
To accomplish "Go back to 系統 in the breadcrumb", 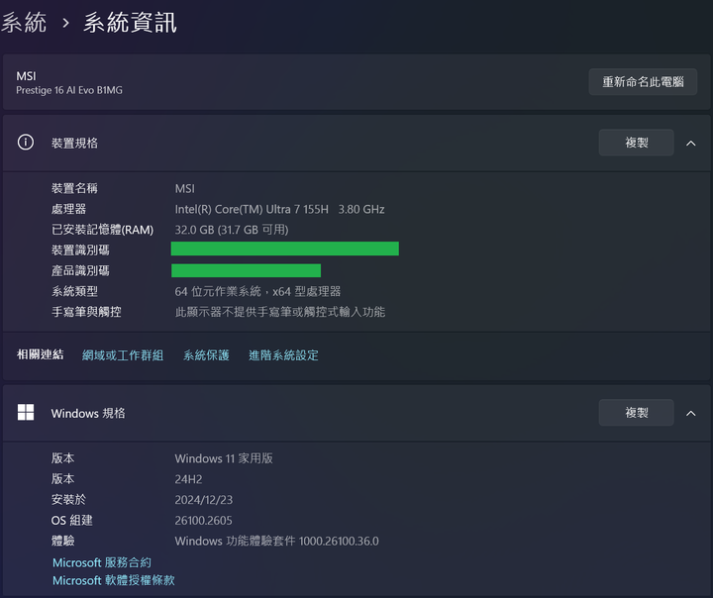I will pyautogui.click(x=24, y=23).
